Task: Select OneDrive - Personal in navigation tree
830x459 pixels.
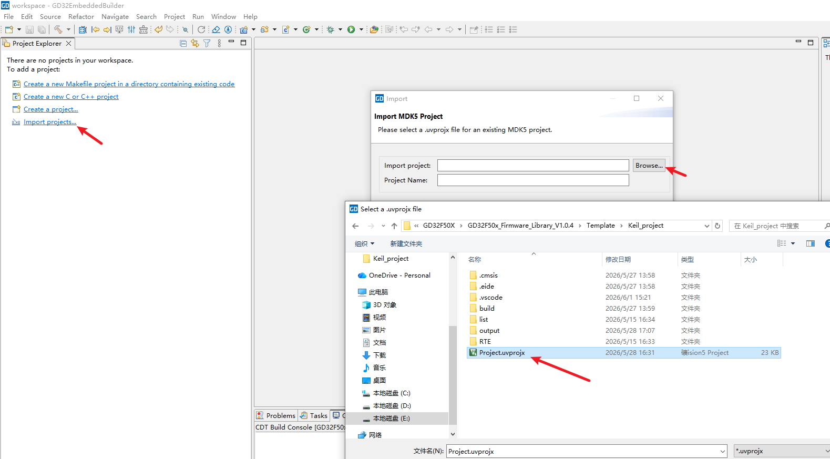Action: click(399, 276)
